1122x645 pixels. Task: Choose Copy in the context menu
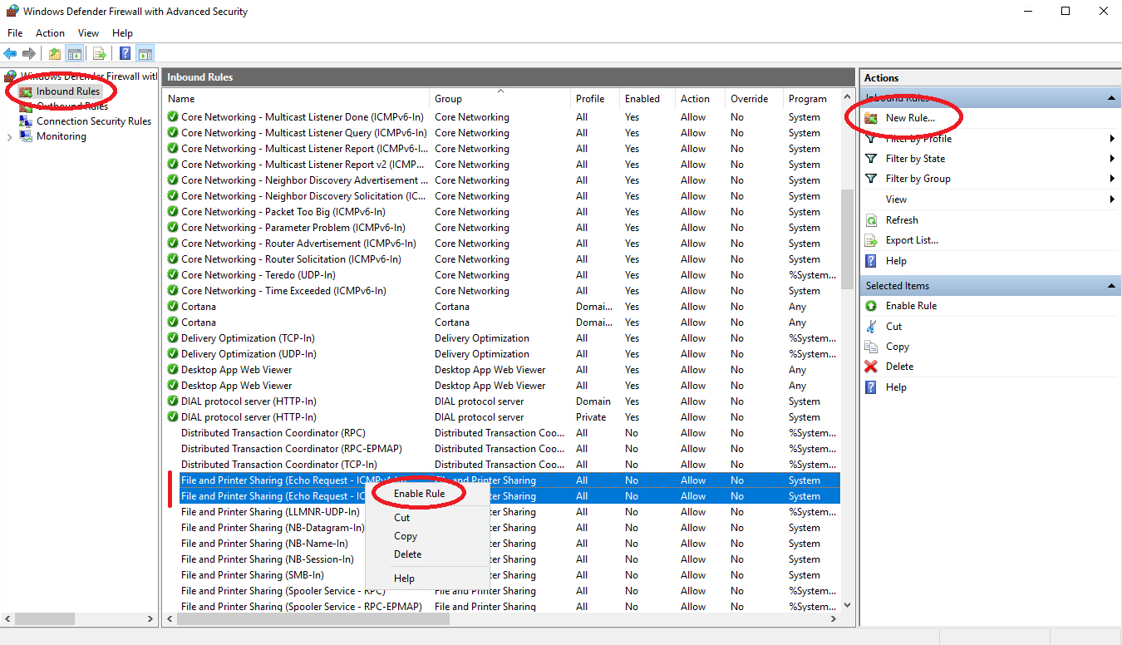[x=405, y=536]
